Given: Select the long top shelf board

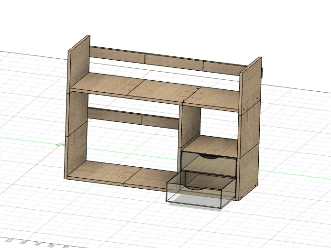Looking at the screenshot, I should click(x=155, y=91).
